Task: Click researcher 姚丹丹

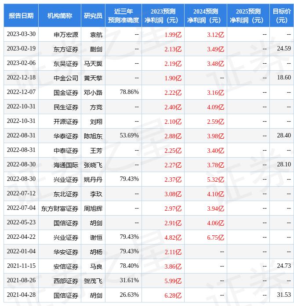Action: pos(93,179)
